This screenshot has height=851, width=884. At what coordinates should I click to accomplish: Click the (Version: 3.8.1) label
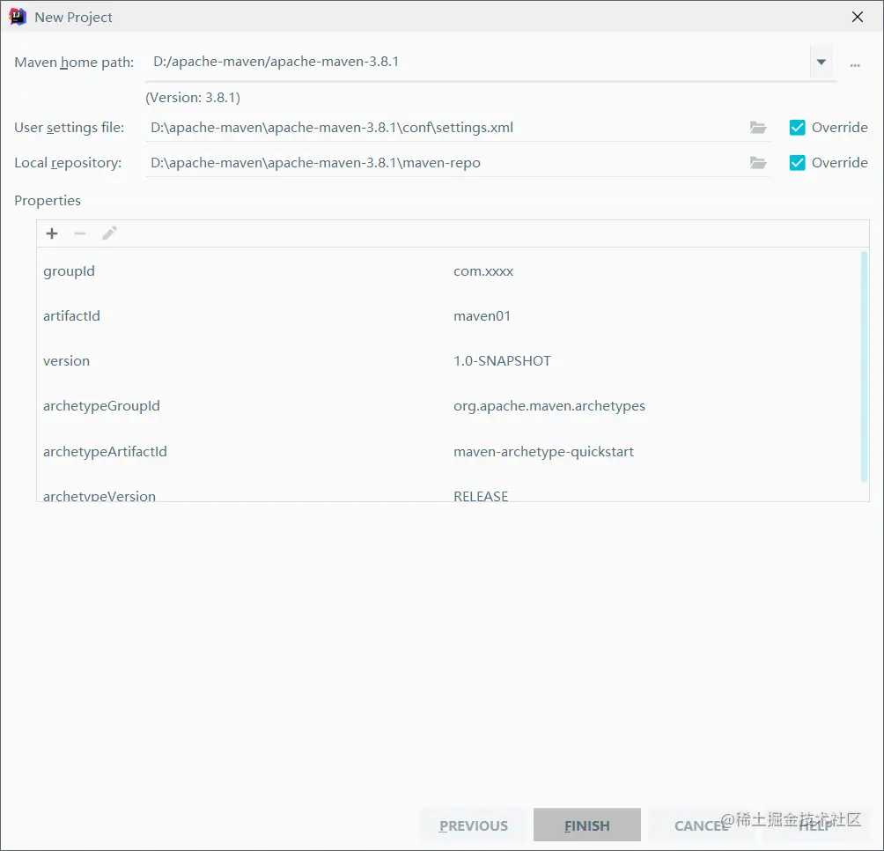point(193,98)
